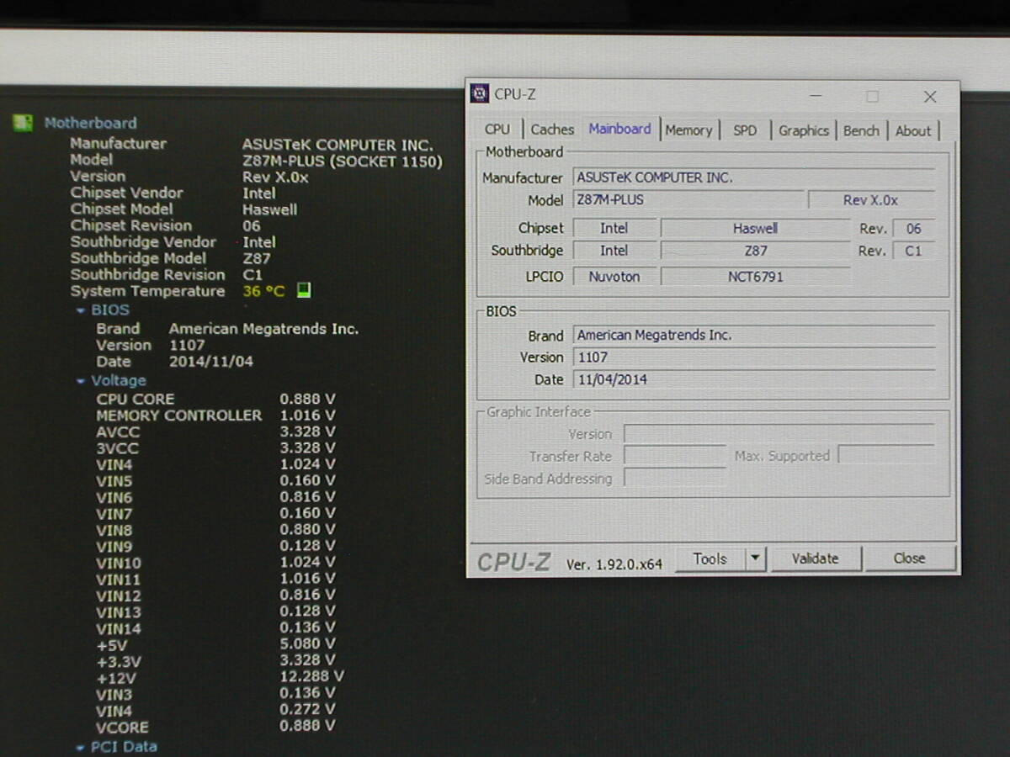
Task: Click the Southbridge Z87 field
Action: [x=755, y=250]
